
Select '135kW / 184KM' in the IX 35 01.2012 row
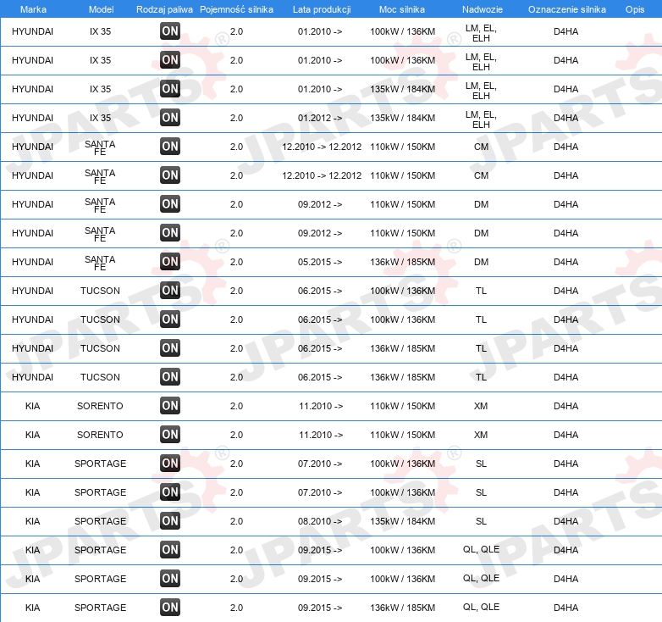403,118
